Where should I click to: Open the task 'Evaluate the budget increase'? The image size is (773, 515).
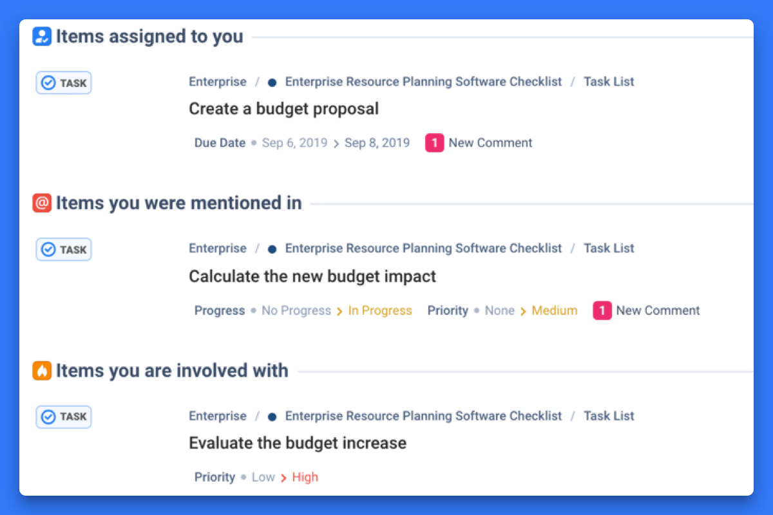[x=297, y=442]
